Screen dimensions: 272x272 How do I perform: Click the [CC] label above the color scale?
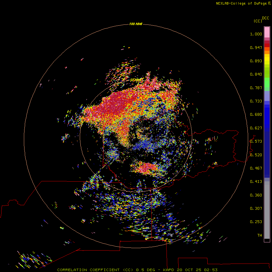[258, 21]
